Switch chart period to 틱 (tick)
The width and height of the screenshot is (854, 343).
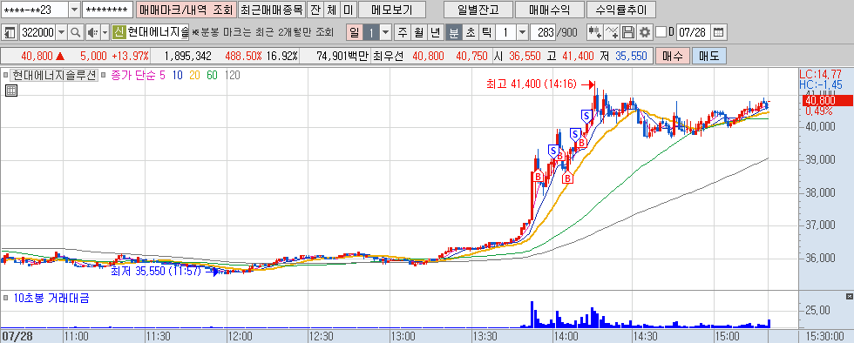point(486,33)
